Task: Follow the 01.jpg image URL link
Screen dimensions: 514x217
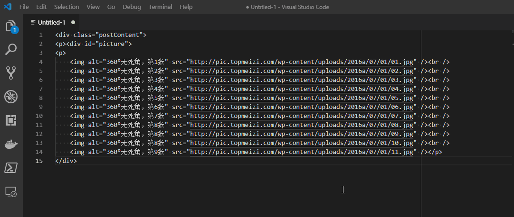Action: pyautogui.click(x=301, y=62)
